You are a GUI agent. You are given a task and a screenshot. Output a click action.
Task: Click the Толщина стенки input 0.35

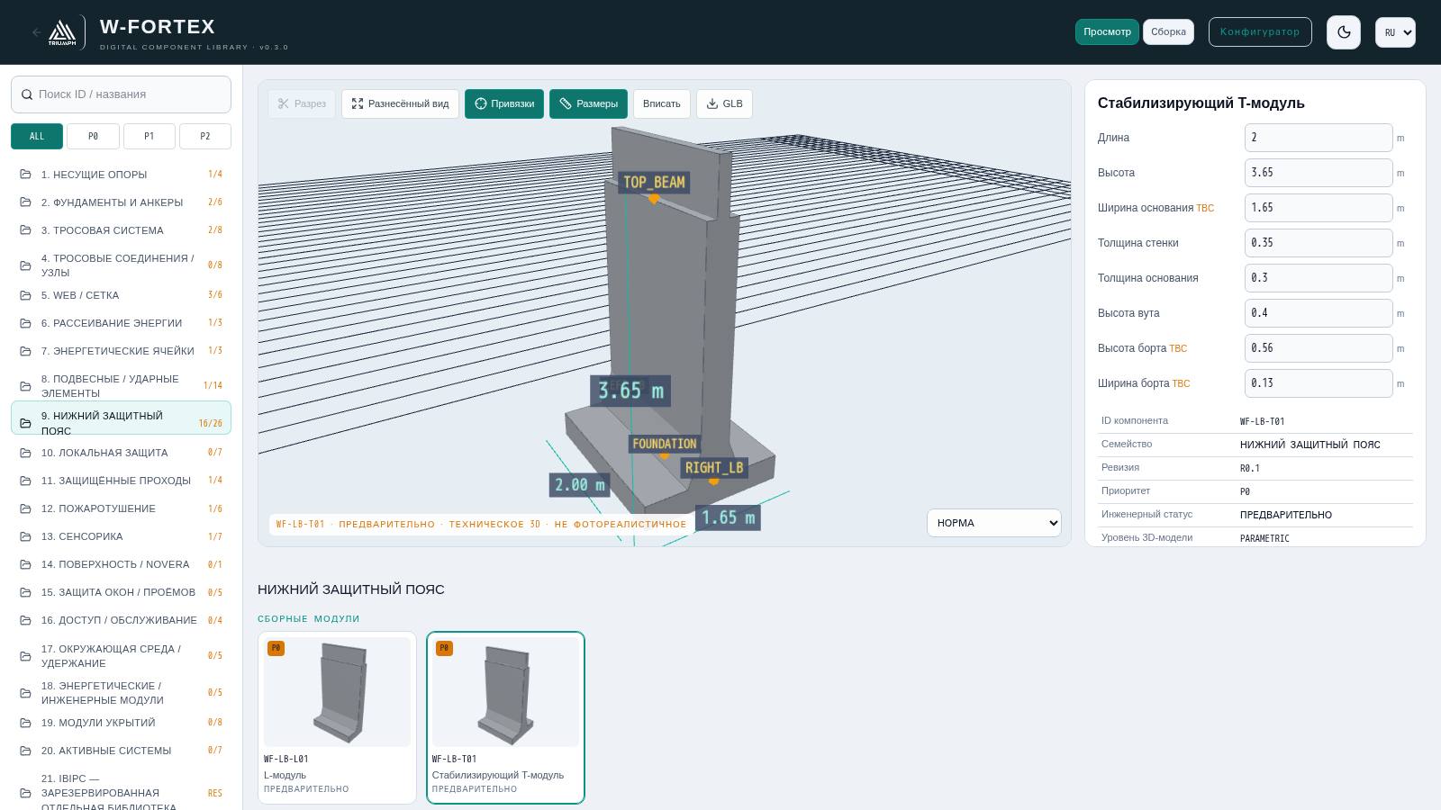click(1319, 243)
